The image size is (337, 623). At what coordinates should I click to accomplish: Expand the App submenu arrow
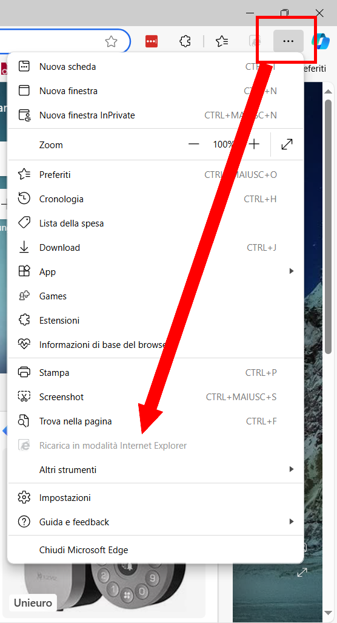(x=292, y=271)
